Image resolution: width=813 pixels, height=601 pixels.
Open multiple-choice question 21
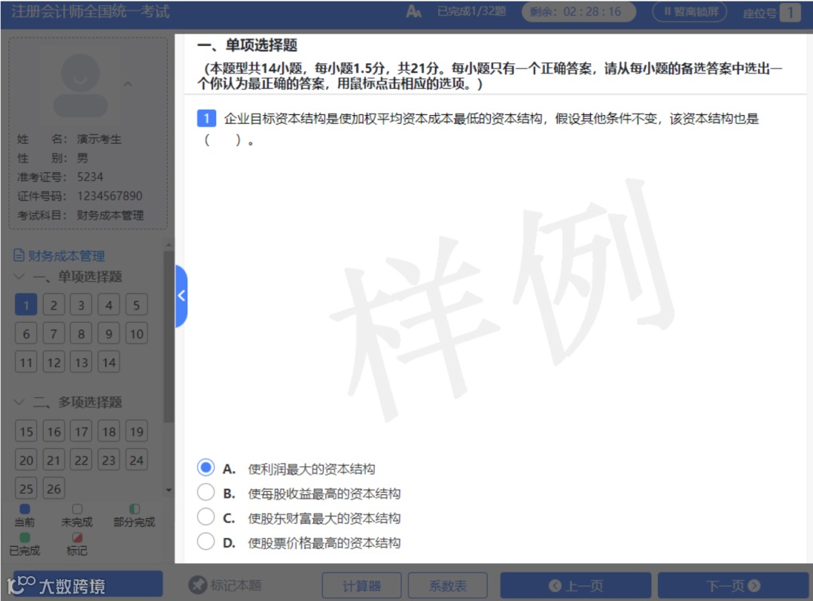[53, 459]
